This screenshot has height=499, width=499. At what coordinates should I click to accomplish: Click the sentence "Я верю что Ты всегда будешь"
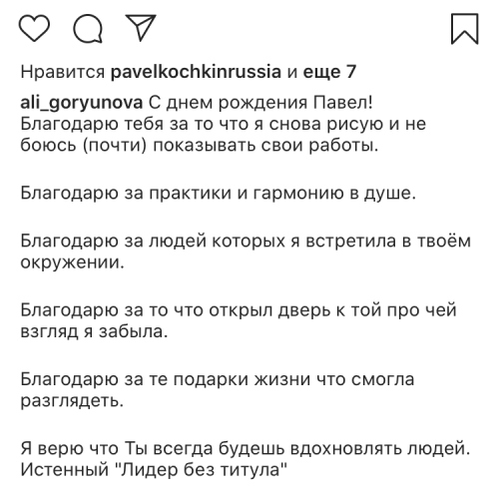click(x=246, y=448)
